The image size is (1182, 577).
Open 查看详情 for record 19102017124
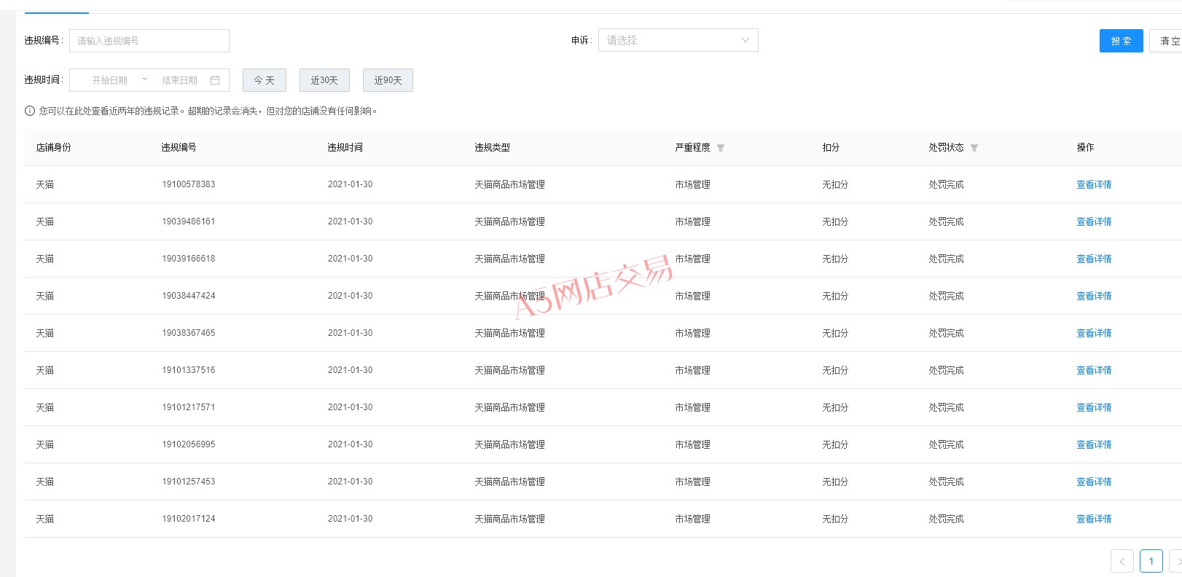click(x=1094, y=519)
